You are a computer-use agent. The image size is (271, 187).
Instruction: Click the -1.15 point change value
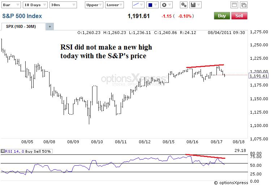pos(167,16)
